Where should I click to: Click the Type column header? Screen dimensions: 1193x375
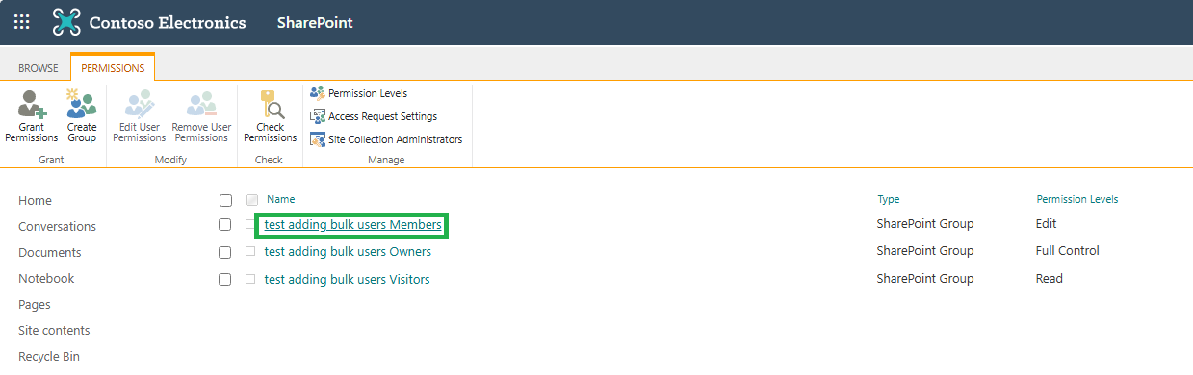click(888, 199)
